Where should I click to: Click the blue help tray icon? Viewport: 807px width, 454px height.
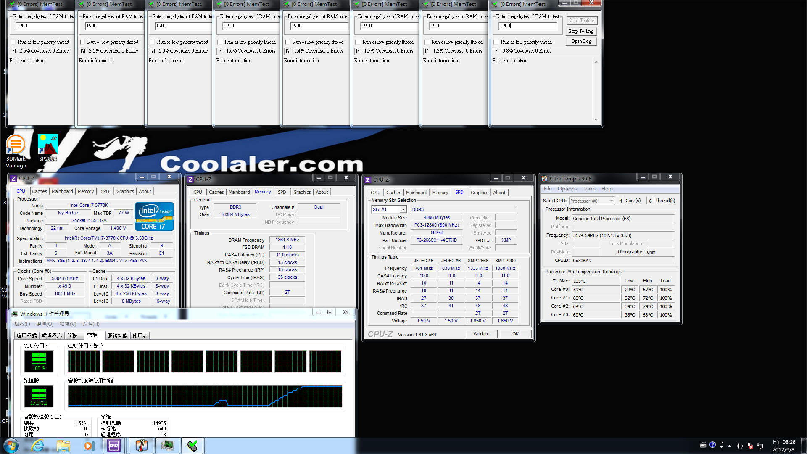pyautogui.click(x=712, y=445)
